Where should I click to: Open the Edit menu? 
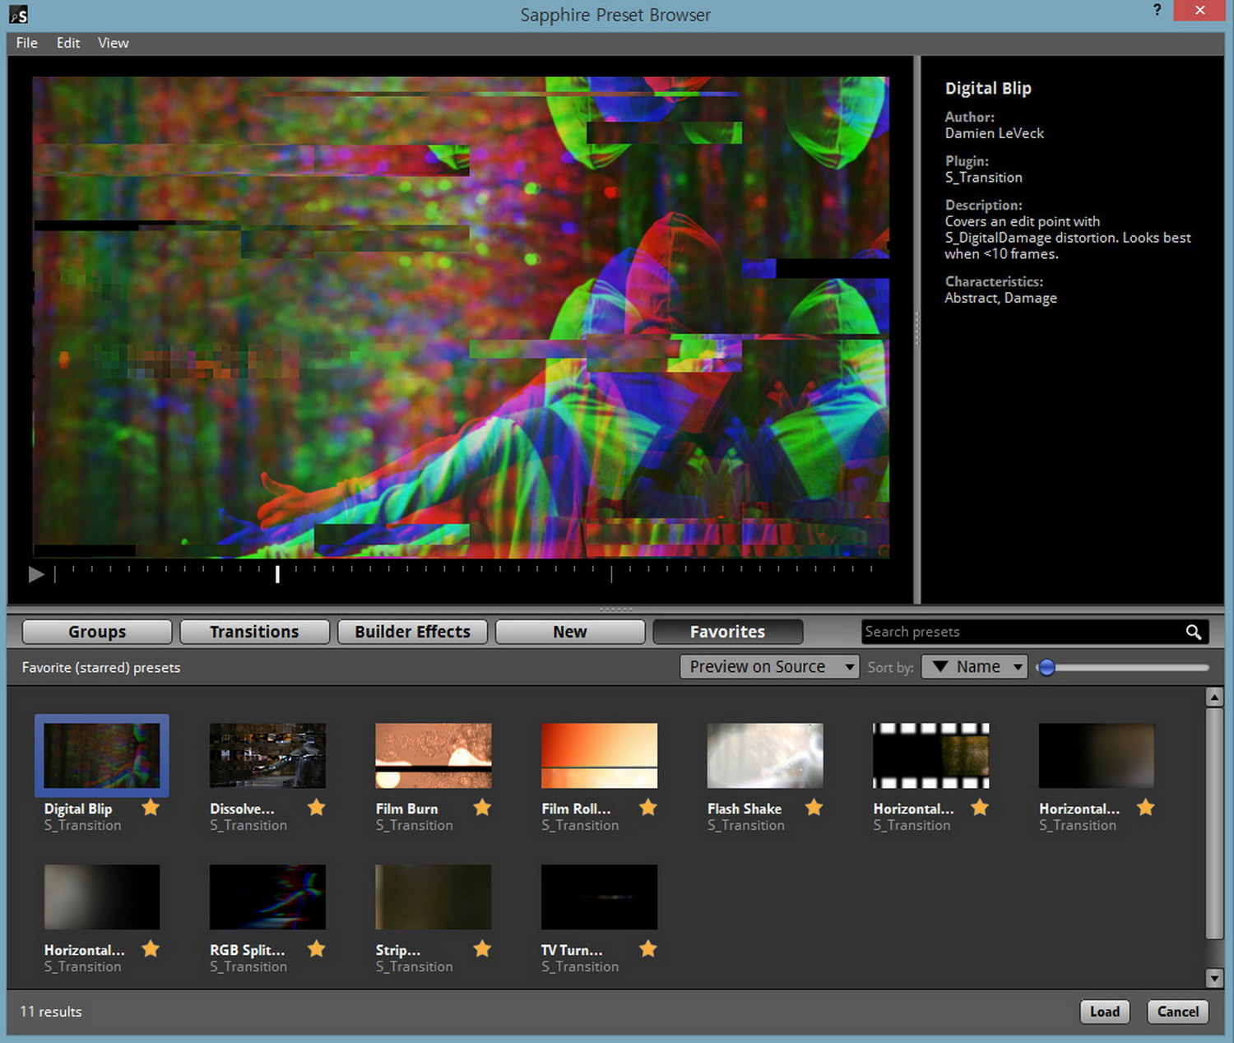(68, 43)
